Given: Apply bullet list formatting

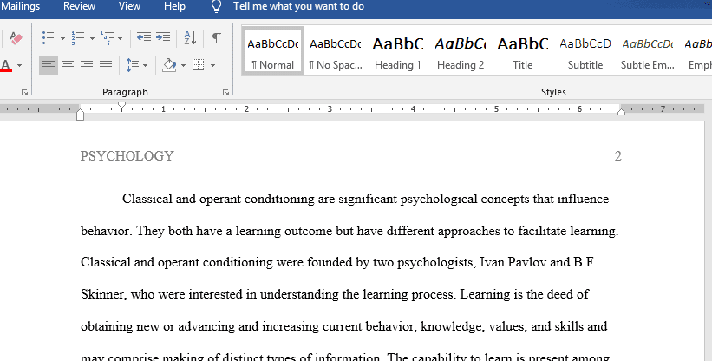Looking at the screenshot, I should [49, 38].
